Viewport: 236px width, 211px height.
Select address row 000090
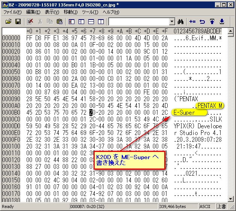tap(11, 99)
